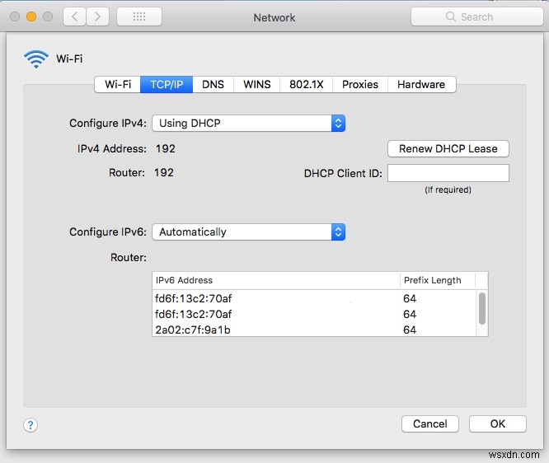Screen dimensions: 549x463
Task: Open the Configure IPv4 dropdown
Action: [249, 124]
